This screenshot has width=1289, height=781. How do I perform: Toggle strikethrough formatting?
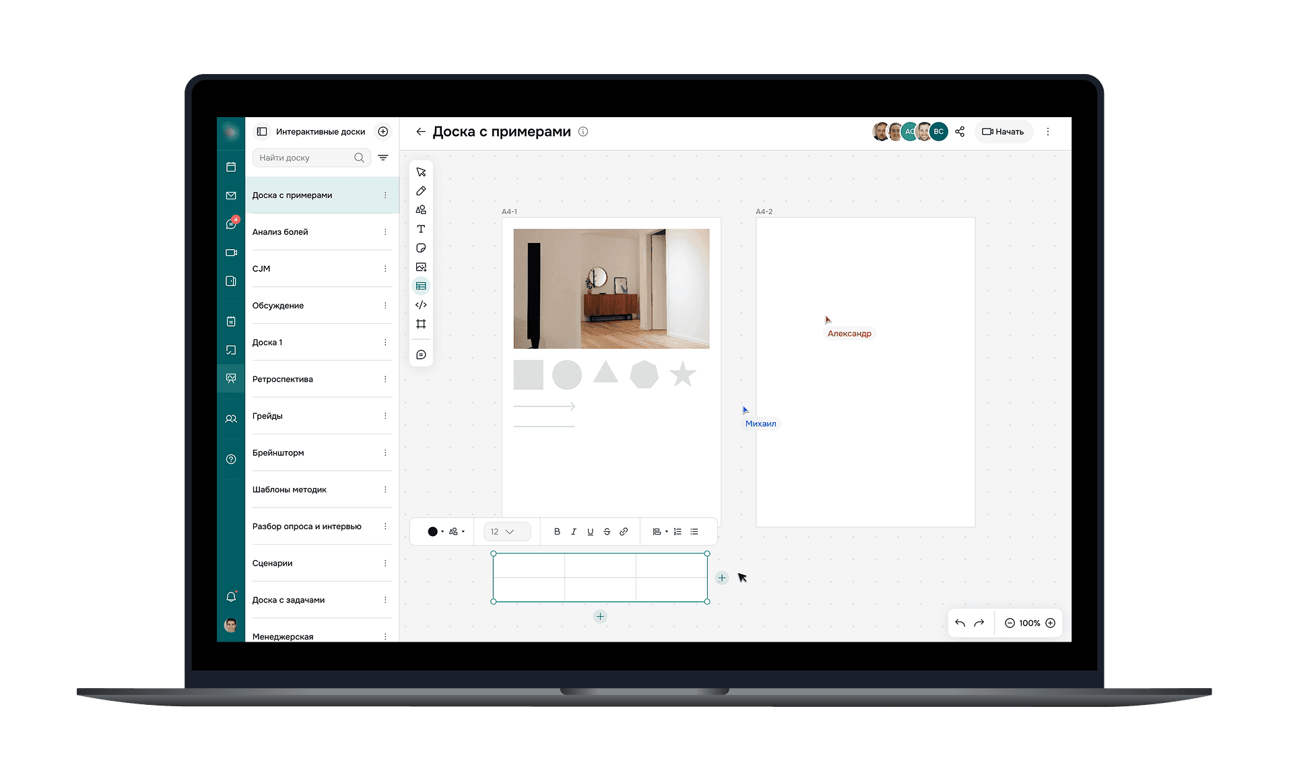coord(607,532)
